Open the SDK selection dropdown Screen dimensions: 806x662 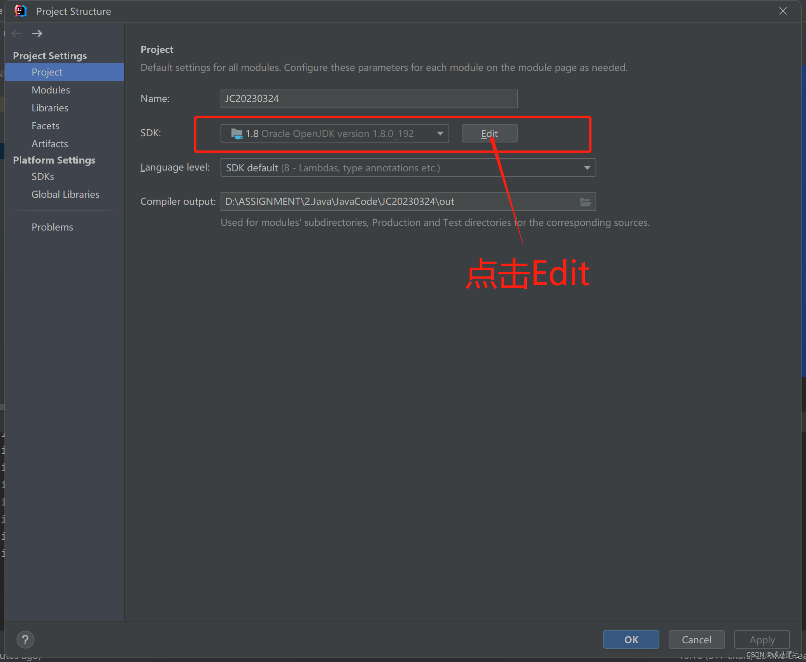440,133
